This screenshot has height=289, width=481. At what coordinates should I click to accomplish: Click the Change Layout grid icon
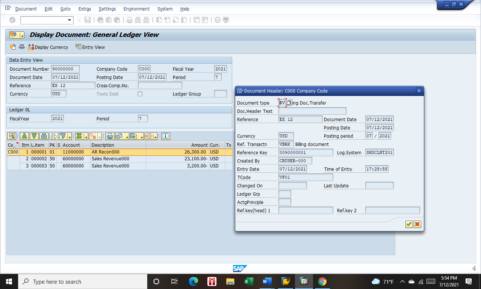coord(148,136)
